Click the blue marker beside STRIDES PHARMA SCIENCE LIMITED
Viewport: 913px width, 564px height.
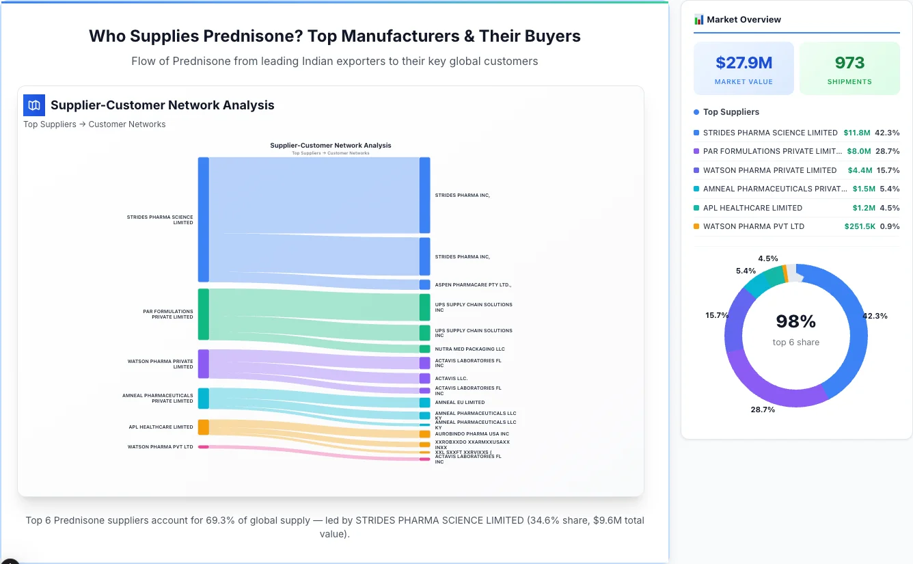tap(696, 133)
